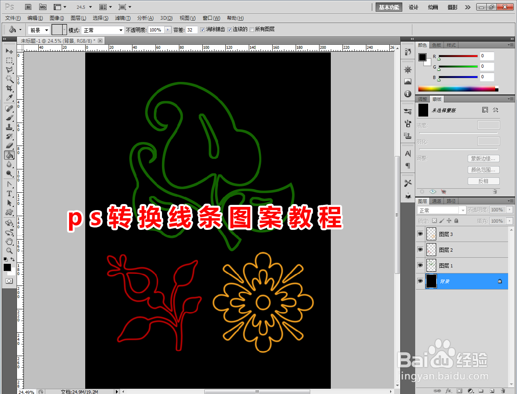Screen dimensions: 517x394
Task: Click the 反相 invert button
Action: [483, 181]
